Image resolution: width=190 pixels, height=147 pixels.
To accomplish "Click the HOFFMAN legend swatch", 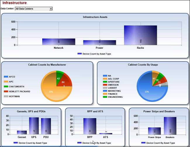I will click(6, 96).
